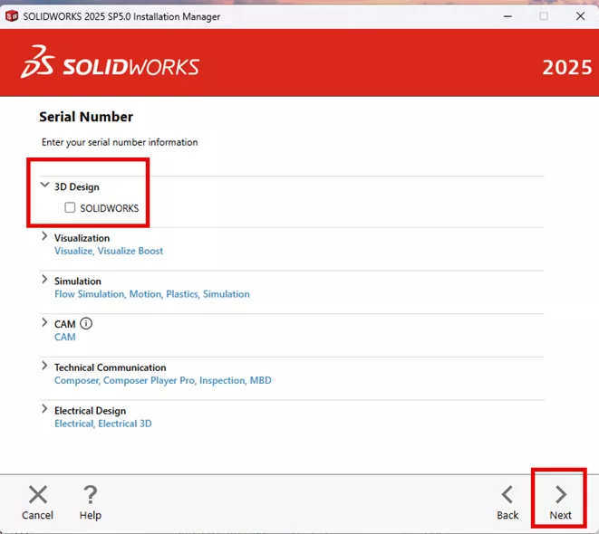Image resolution: width=599 pixels, height=534 pixels.
Task: Expand the Electrical Design section
Action: coord(44,409)
